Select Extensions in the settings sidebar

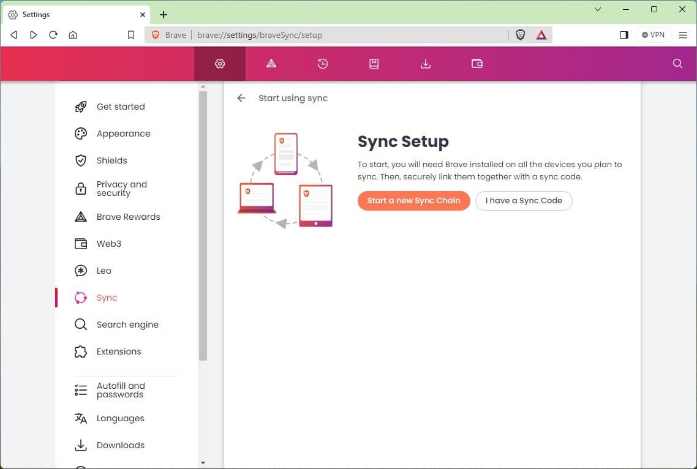(x=118, y=351)
